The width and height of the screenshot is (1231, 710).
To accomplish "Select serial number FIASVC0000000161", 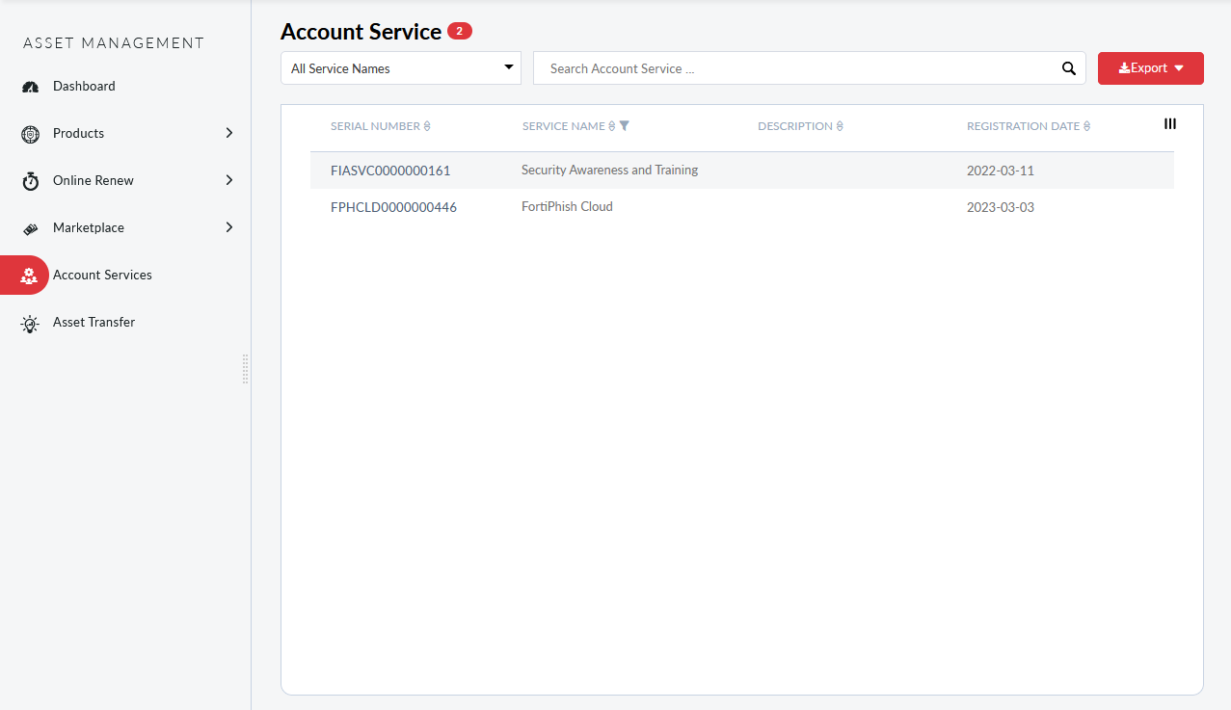I will pyautogui.click(x=390, y=171).
